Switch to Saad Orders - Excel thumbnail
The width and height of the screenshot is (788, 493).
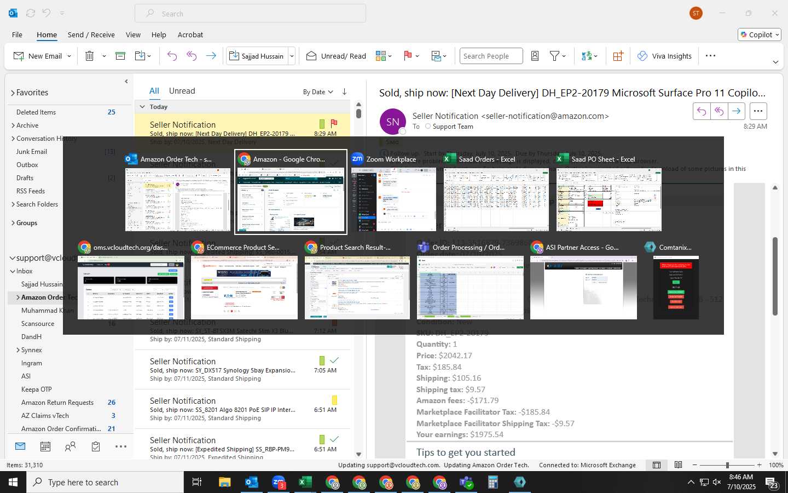[x=496, y=193]
